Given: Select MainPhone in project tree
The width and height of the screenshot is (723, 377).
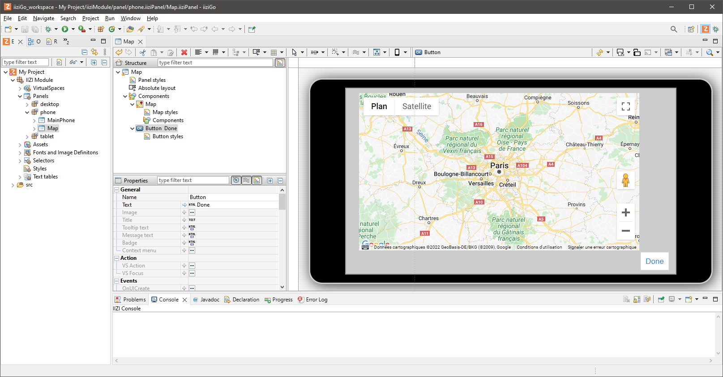Looking at the screenshot, I should 61,120.
